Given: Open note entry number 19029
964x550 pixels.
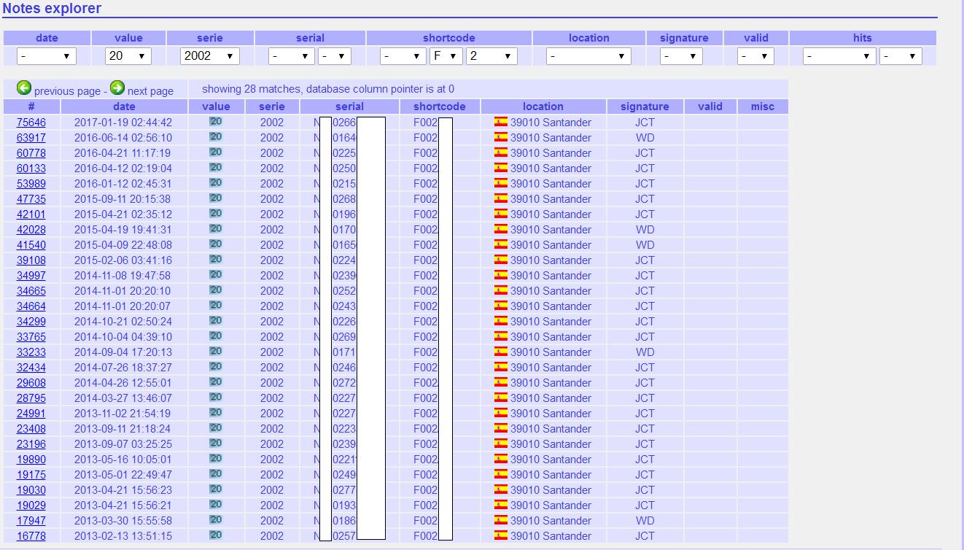Looking at the screenshot, I should coord(31,506).
